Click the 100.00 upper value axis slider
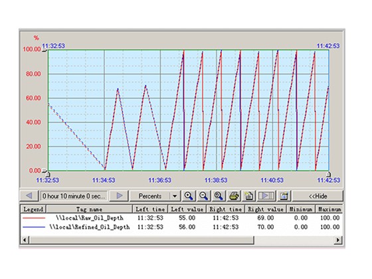Screen dimensions: 372x279 [45, 50]
